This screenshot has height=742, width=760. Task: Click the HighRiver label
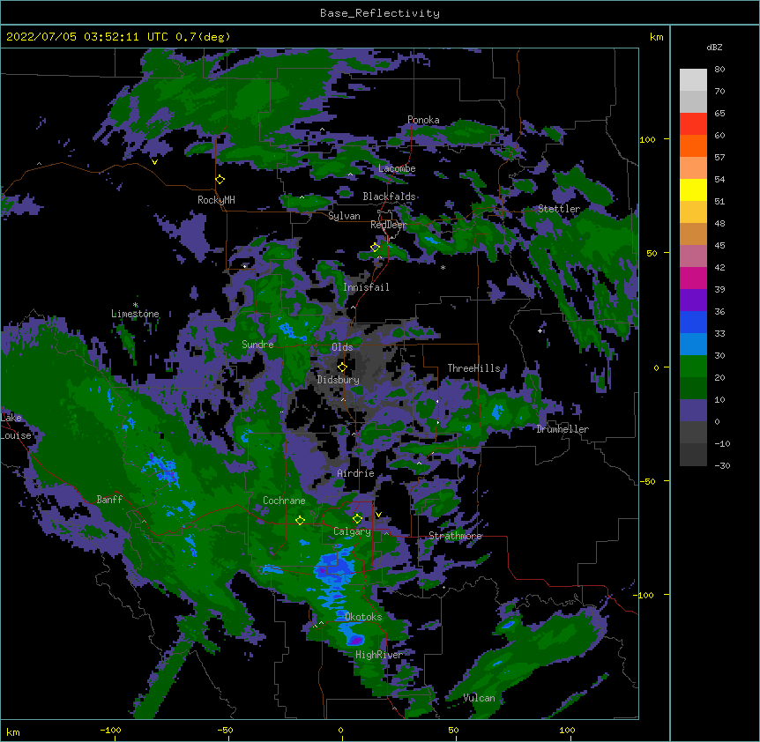(379, 655)
